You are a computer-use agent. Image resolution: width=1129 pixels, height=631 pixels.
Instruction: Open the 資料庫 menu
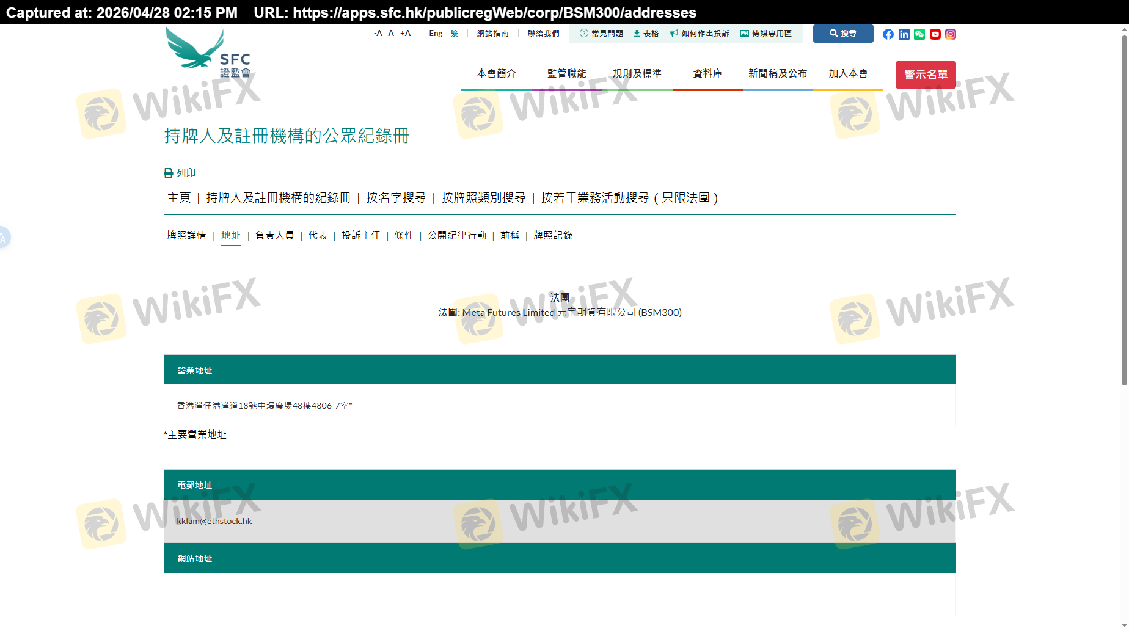[x=707, y=73]
